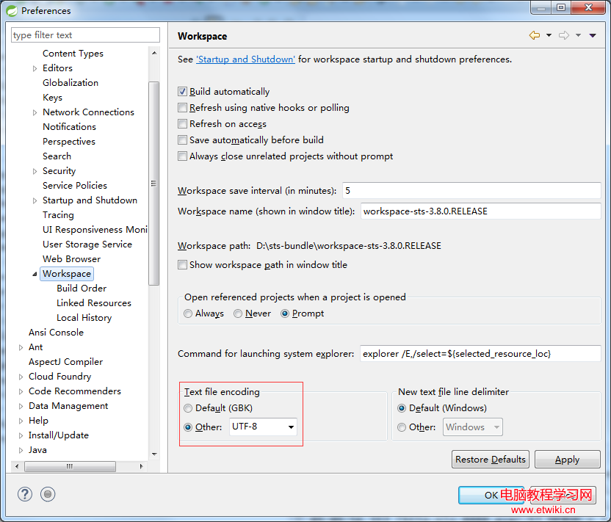Image resolution: width=611 pixels, height=522 pixels.
Task: Open the back history dropdown arrow
Action: (549, 35)
